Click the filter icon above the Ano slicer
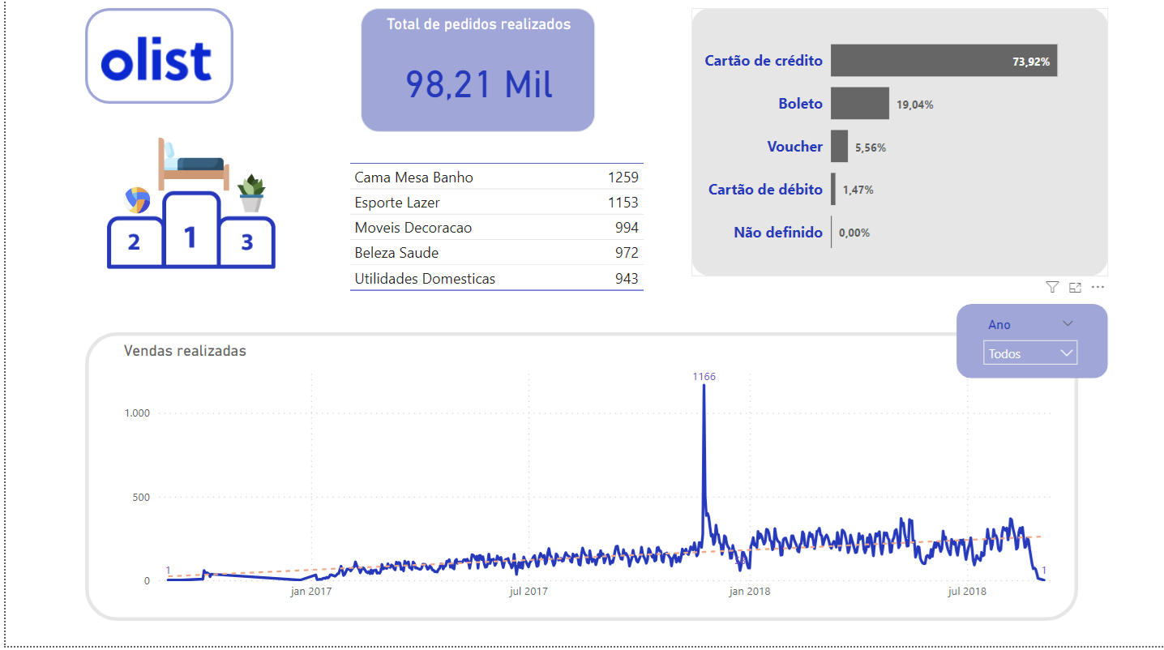The image size is (1164, 650). (1052, 287)
